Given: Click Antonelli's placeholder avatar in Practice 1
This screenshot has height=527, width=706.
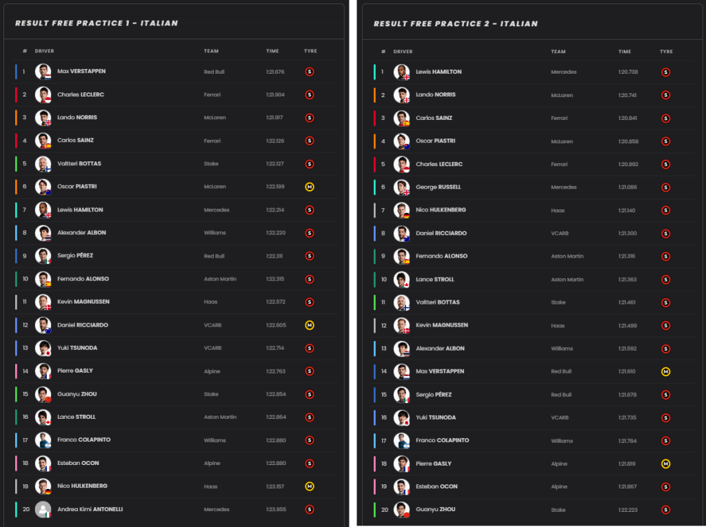Looking at the screenshot, I should 43,509.
